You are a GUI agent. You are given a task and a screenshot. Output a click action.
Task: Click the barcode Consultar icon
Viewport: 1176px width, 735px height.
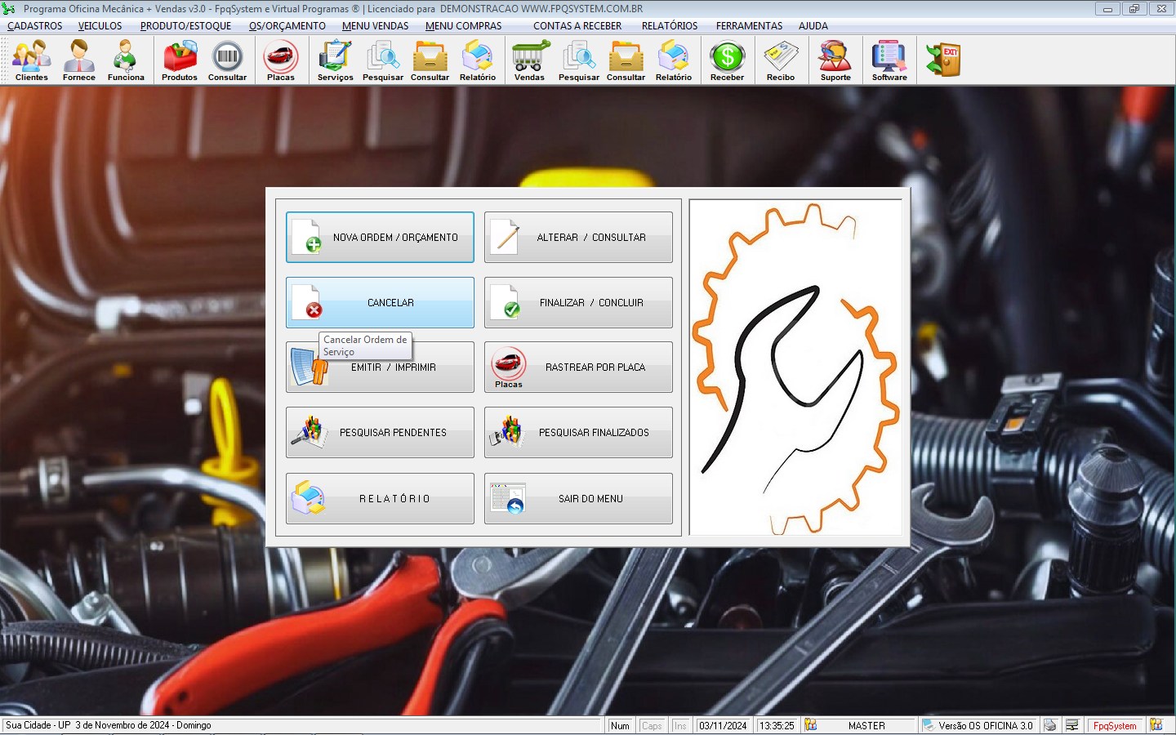[227, 60]
